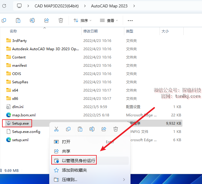Click the dlm.ini settings file icon
202x184 pixels.
8,107
